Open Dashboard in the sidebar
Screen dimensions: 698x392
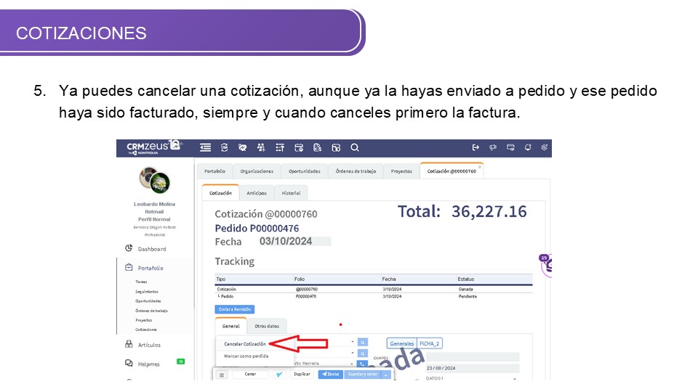(152, 249)
